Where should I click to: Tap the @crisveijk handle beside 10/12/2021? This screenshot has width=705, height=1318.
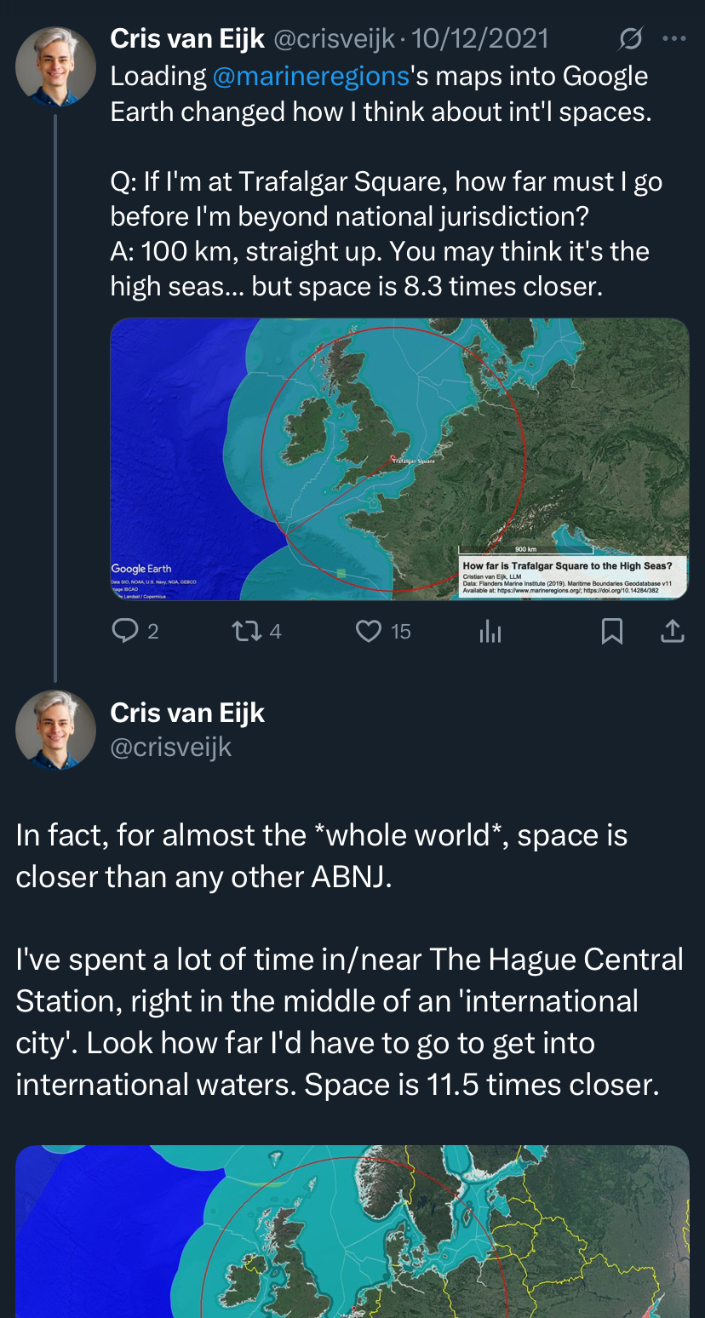(335, 39)
